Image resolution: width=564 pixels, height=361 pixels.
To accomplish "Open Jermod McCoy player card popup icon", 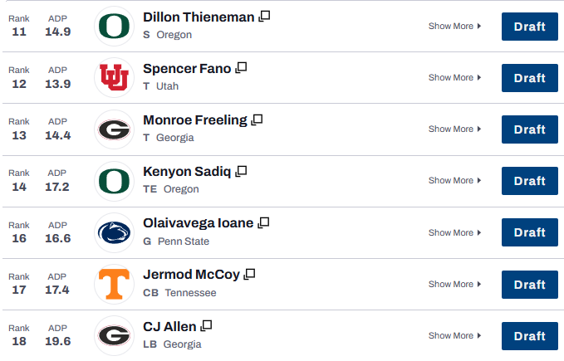I will (249, 275).
